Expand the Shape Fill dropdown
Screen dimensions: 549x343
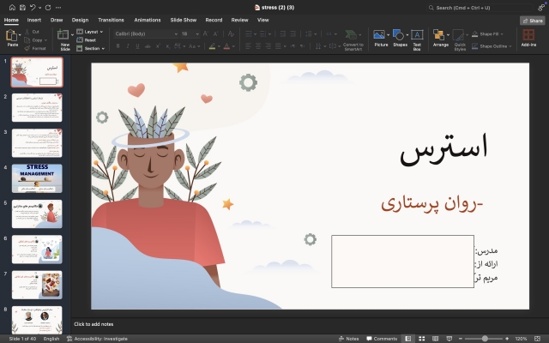tap(502, 34)
